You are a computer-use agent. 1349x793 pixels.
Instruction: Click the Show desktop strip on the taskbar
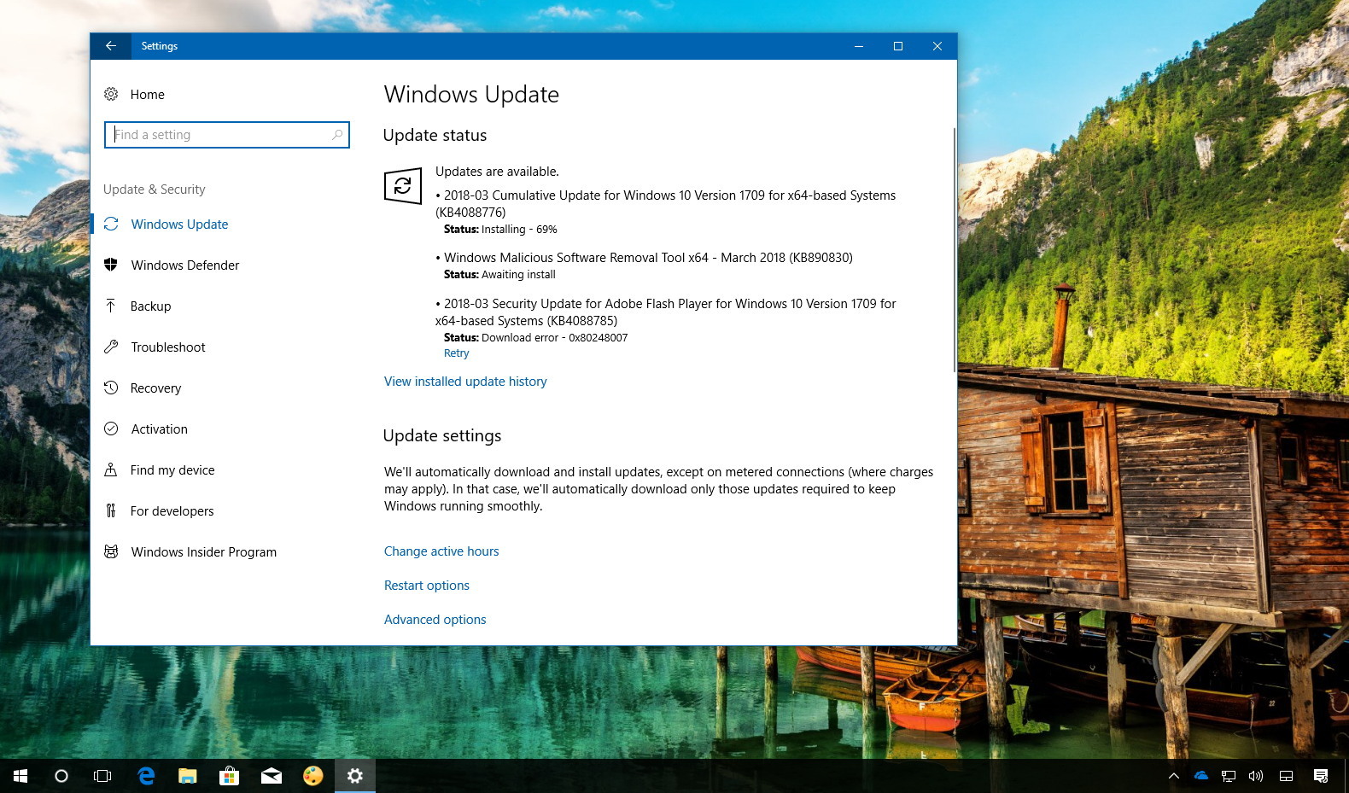[1346, 776]
